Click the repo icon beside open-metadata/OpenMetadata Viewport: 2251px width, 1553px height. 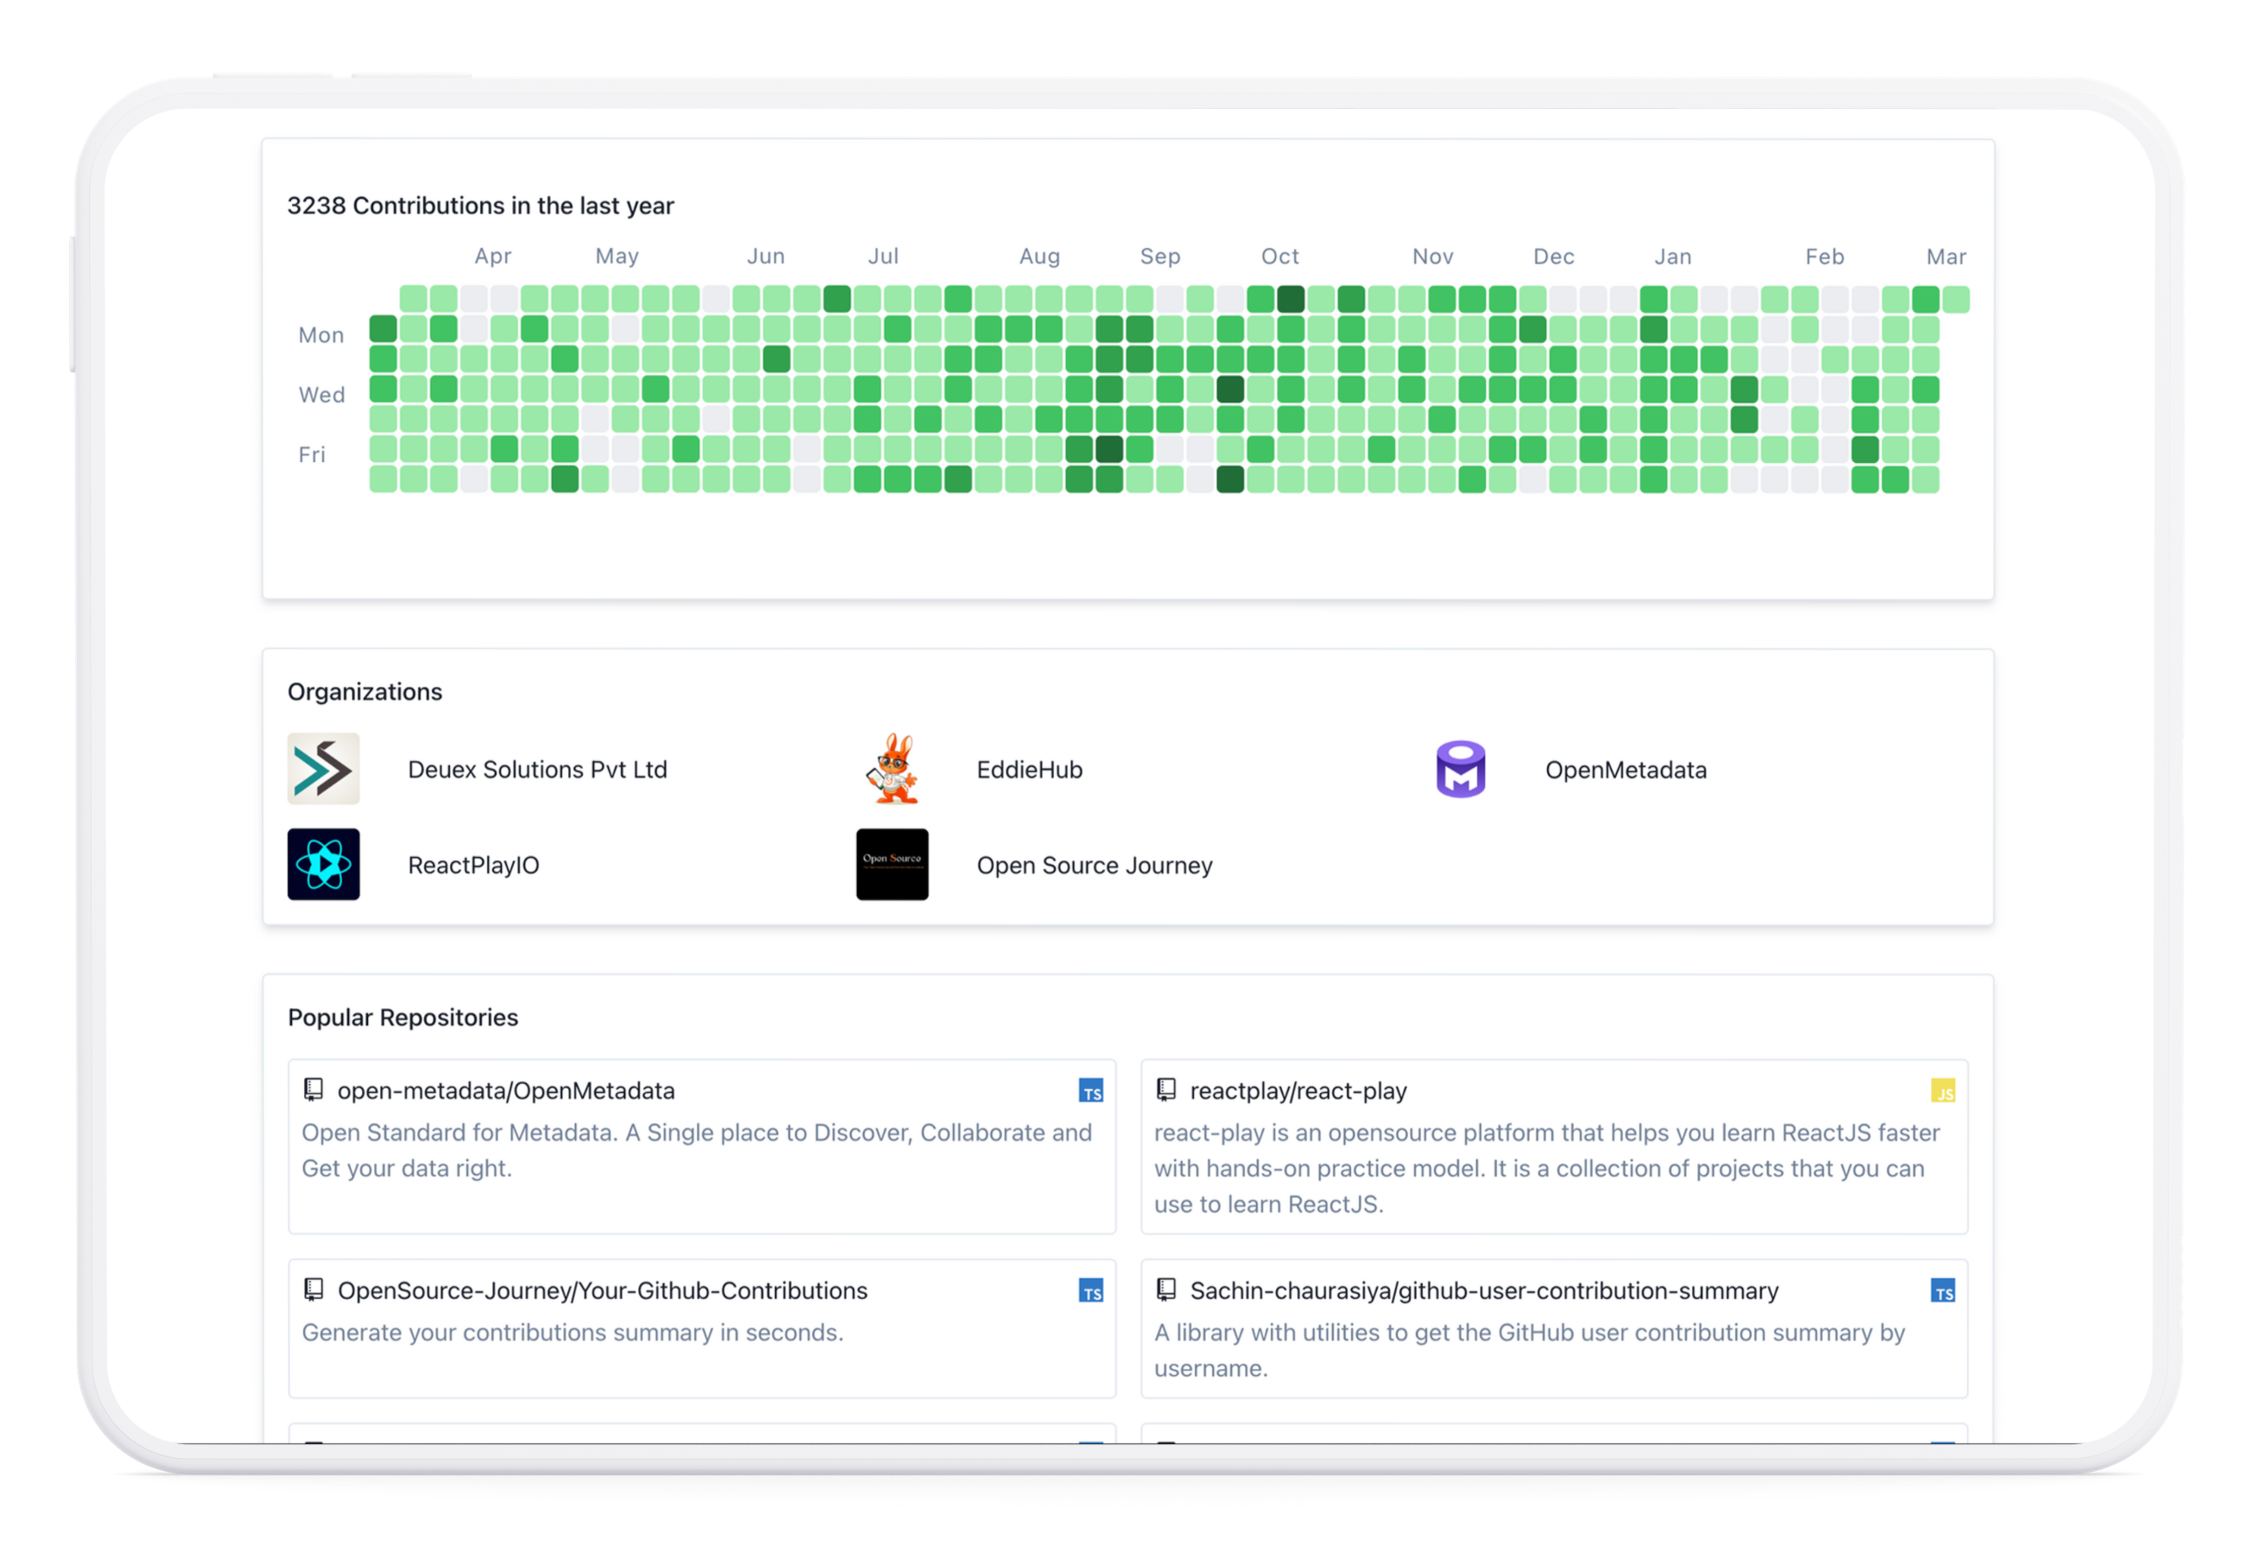pos(314,1090)
